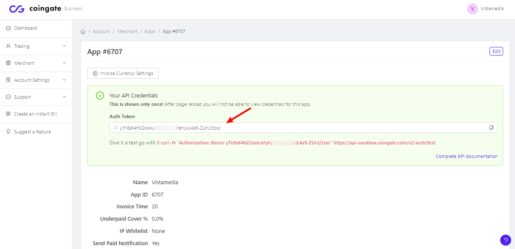The width and height of the screenshot is (515, 249).
Task: Go to Account breadcrumb
Action: pyautogui.click(x=101, y=31)
